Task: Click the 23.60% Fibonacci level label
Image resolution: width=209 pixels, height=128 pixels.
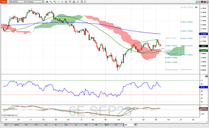Action: click(171, 46)
